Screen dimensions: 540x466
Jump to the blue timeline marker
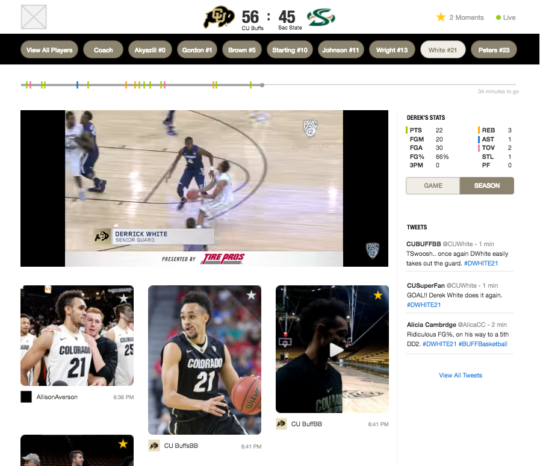coord(77,85)
